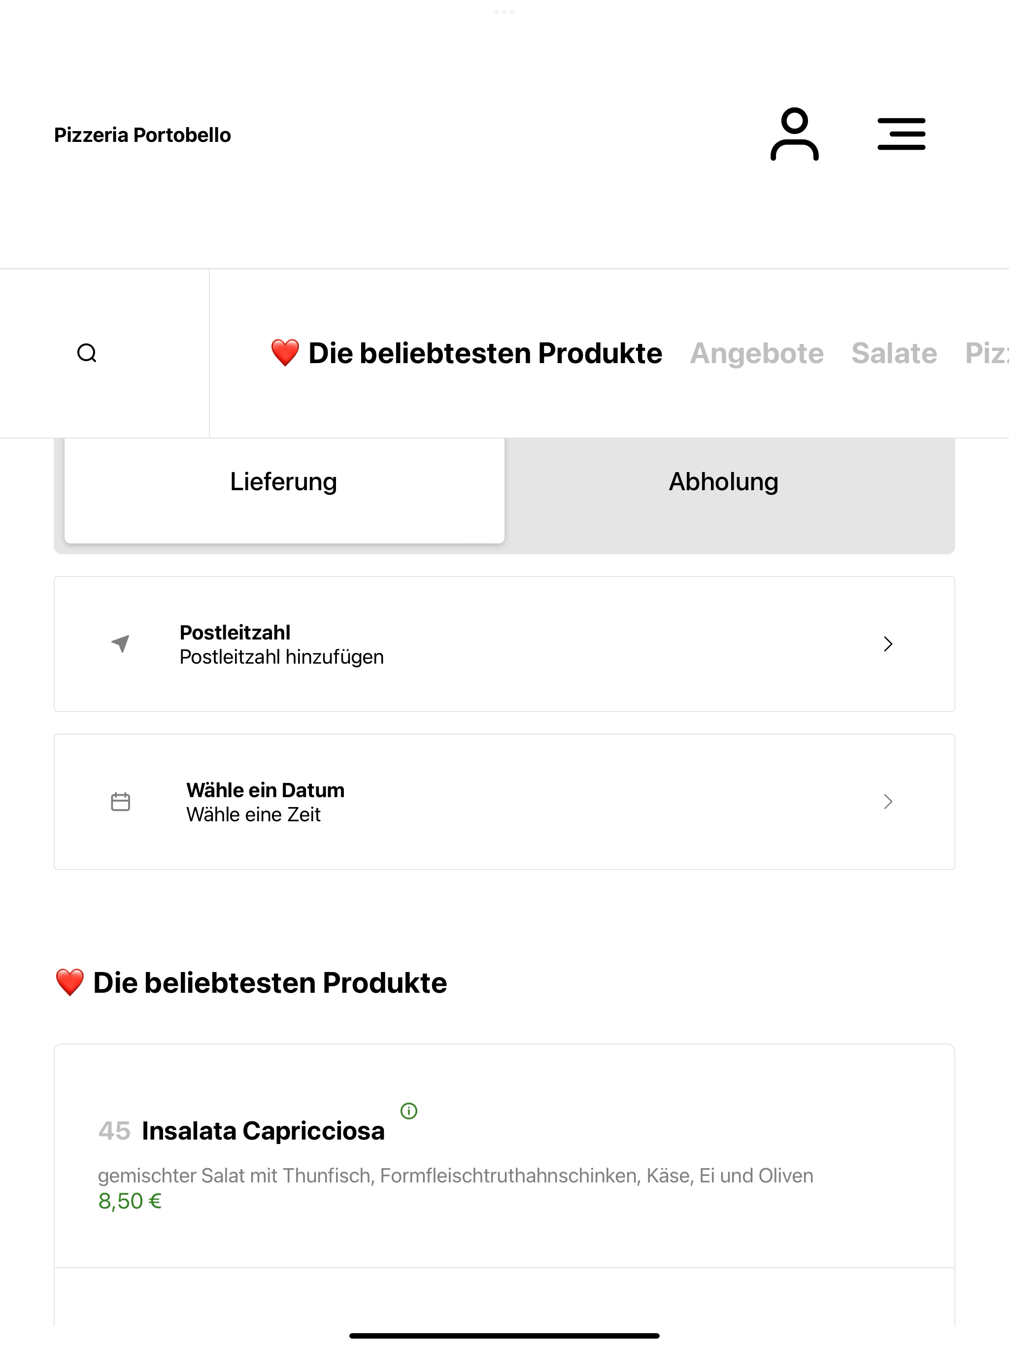The image size is (1009, 1346).
Task: Switch to Abholung pickup option
Action: (724, 482)
